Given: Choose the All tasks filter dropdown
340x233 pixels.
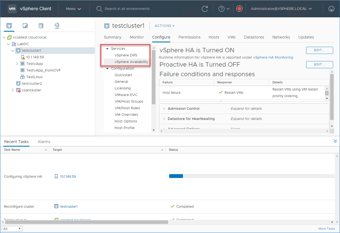Looking at the screenshot, I should point(12,229).
